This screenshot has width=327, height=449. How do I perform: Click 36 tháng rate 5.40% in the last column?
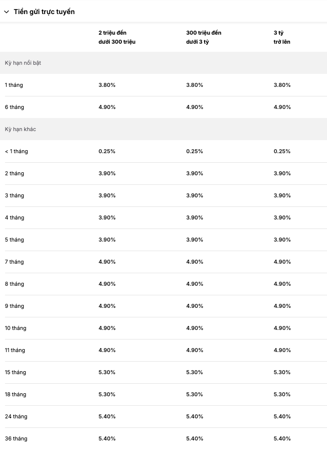(x=282, y=438)
